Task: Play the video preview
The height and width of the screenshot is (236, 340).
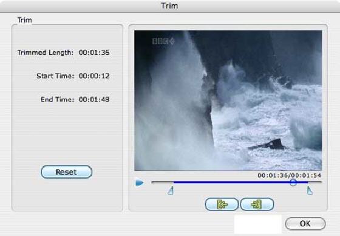Action: tap(140, 182)
